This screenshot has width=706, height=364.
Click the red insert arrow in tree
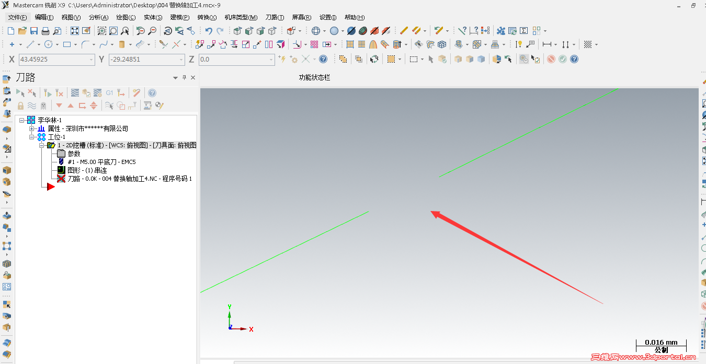click(x=51, y=186)
